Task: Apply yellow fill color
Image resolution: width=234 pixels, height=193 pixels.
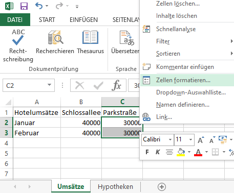Action: pos(181,152)
